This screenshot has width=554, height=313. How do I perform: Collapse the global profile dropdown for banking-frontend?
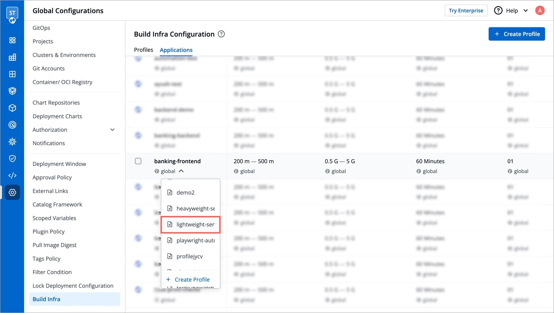tap(181, 171)
